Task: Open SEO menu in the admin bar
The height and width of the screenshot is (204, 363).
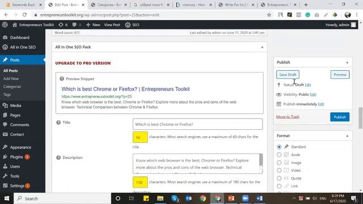Action: (x=132, y=25)
